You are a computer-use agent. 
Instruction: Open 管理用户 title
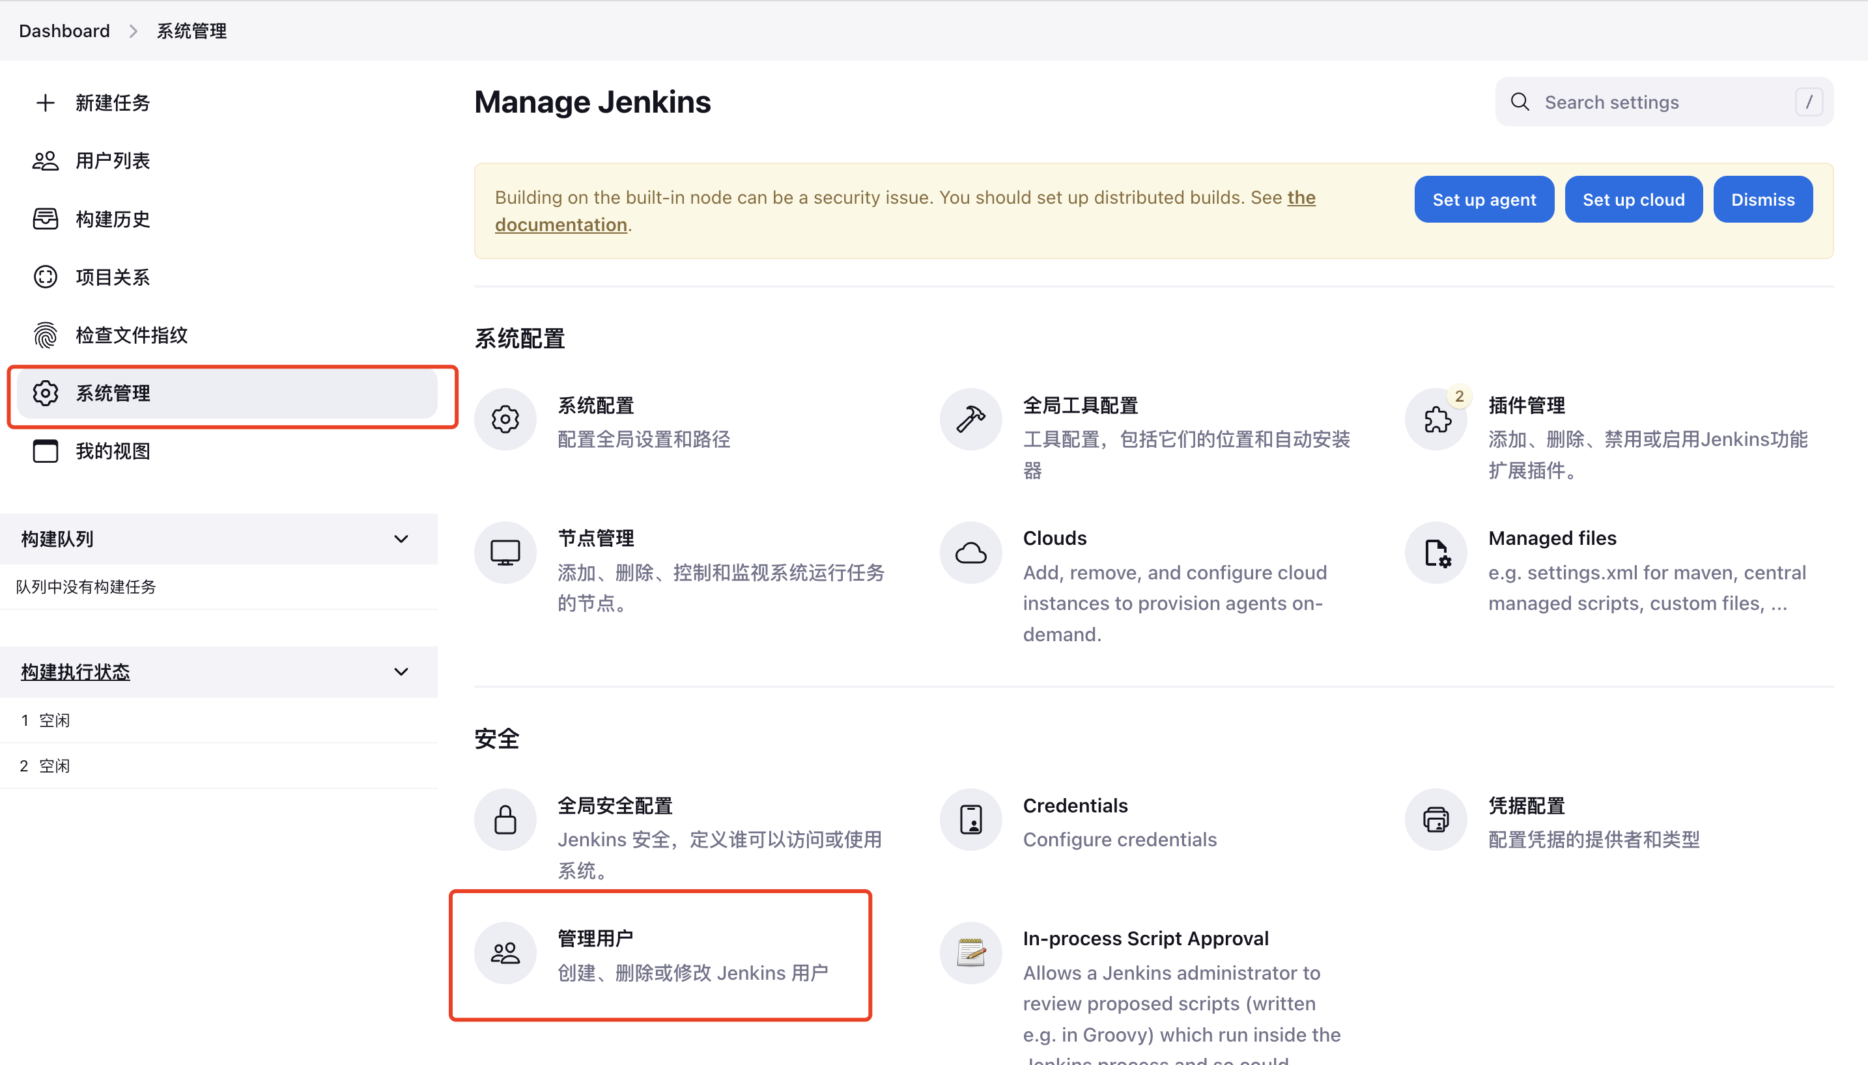click(595, 939)
